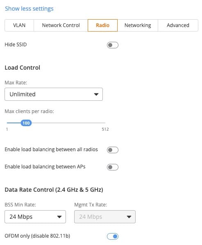
Task: Disable the OFDM only toggle
Action: pyautogui.click(x=113, y=236)
